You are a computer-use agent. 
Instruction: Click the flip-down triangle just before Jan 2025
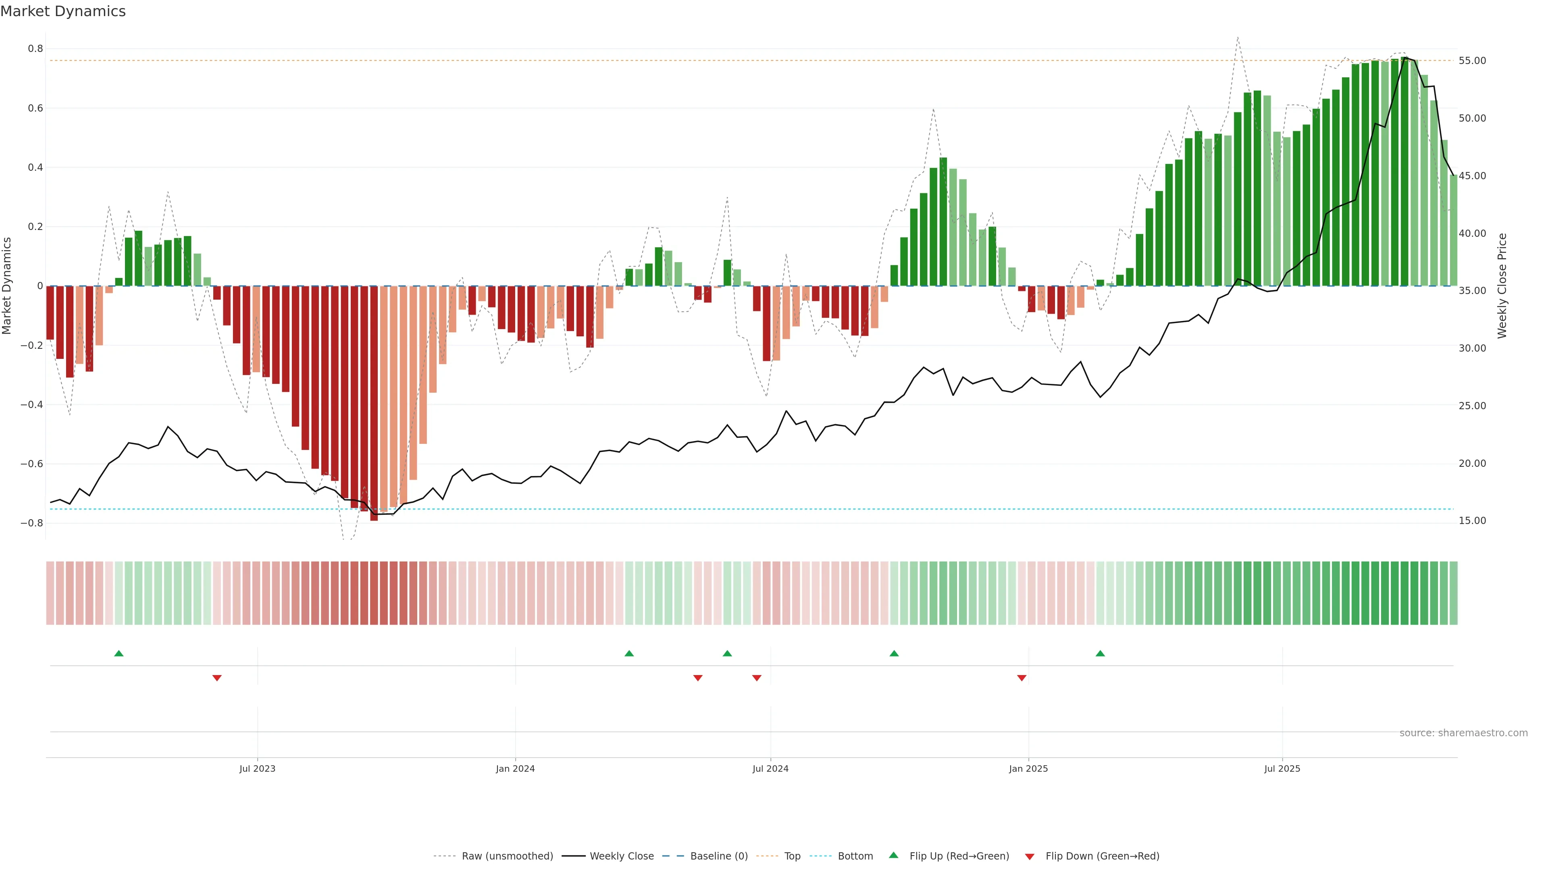point(1022,678)
